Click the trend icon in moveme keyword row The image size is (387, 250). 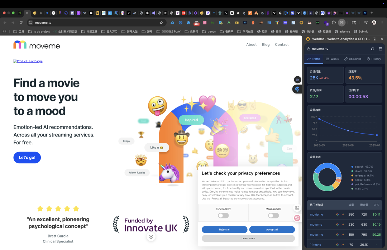click(343, 225)
